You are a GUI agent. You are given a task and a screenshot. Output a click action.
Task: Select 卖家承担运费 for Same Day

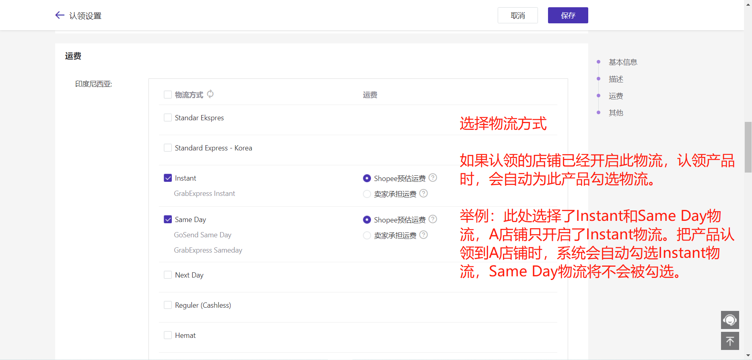point(367,235)
